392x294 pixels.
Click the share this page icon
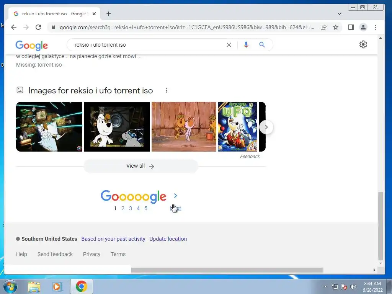[x=323, y=27]
